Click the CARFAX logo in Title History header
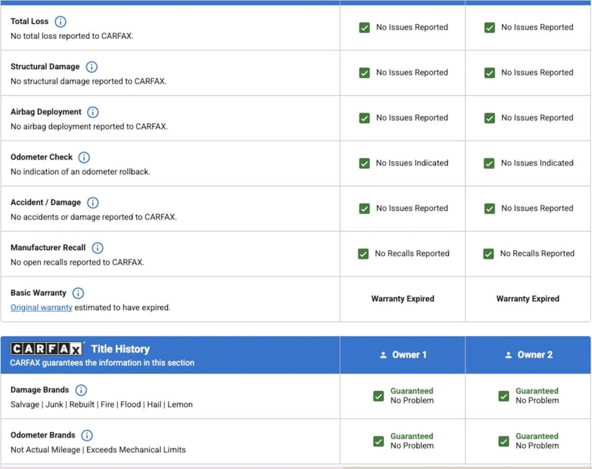This screenshot has width=592, height=469. coord(46,348)
